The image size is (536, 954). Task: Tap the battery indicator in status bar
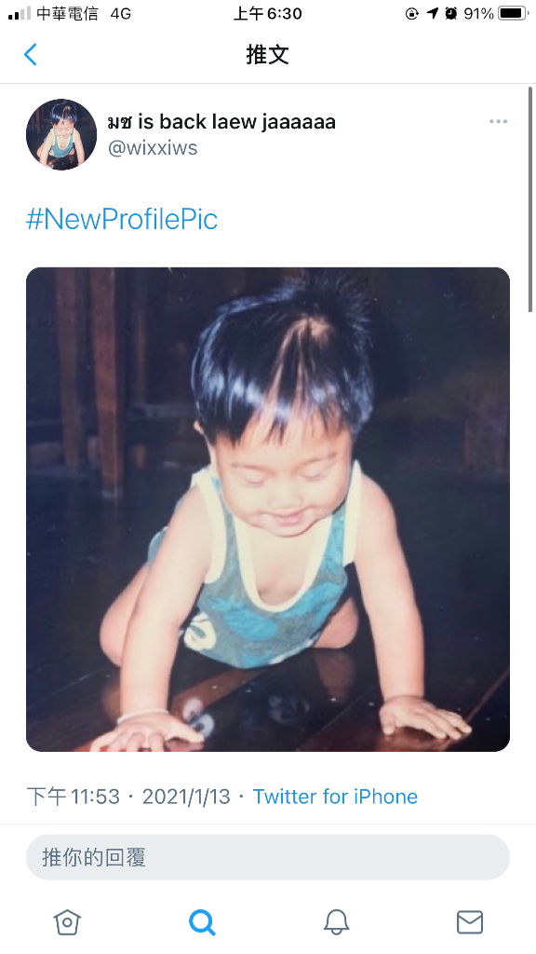pyautogui.click(x=513, y=13)
